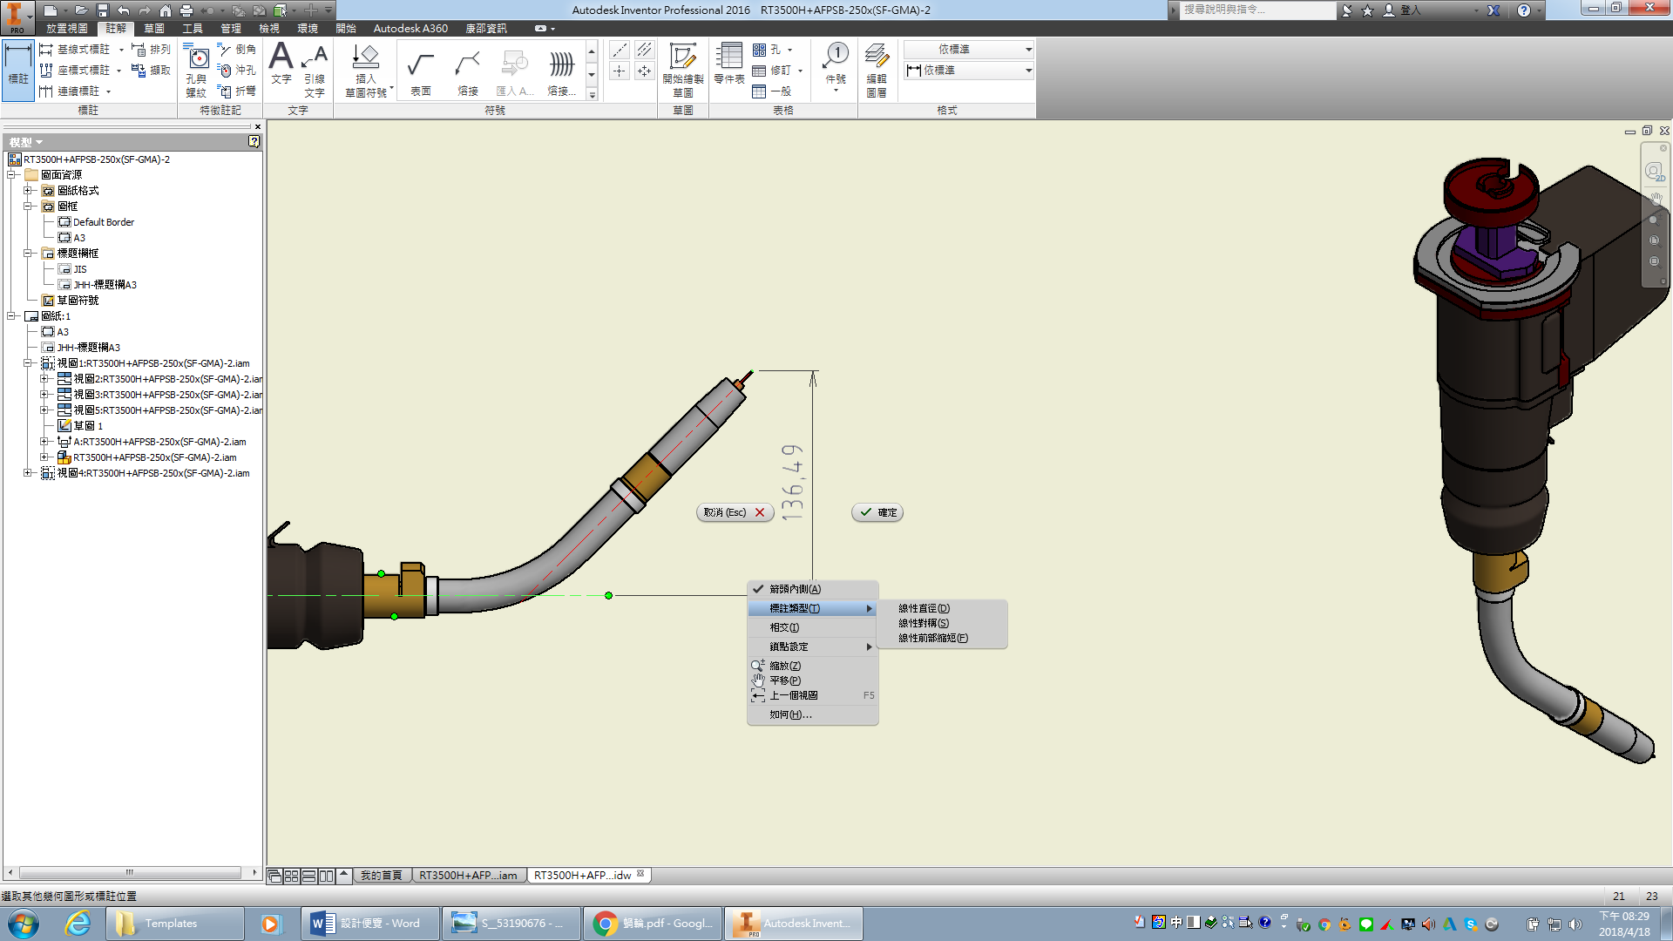Open the 模型 browser panel dropdown
Viewport: 1673px width, 941px height.
26,142
